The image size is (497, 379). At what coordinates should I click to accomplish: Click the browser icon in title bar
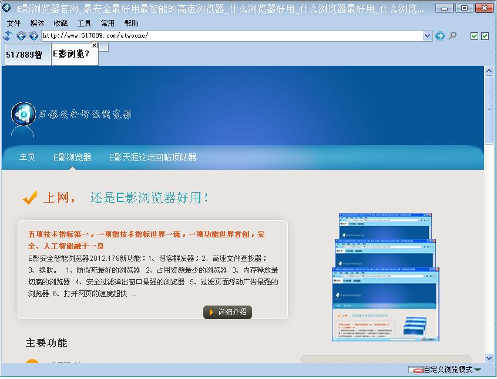point(6,8)
